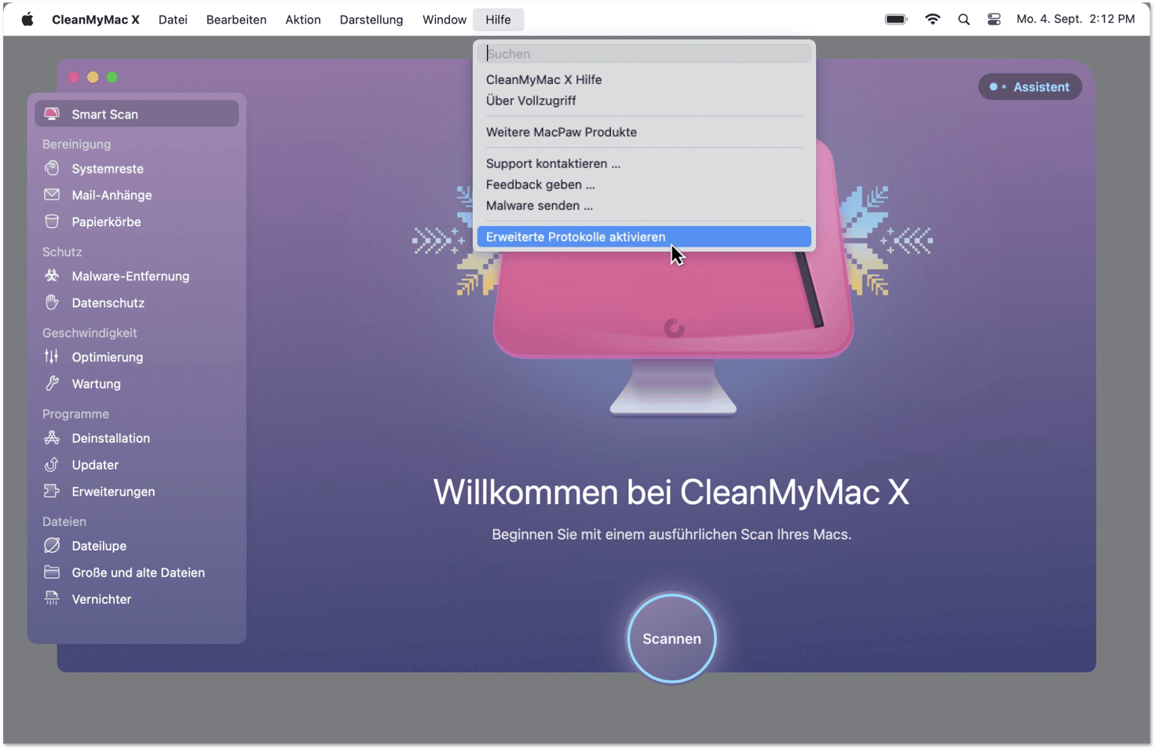Image resolution: width=1156 pixels, height=750 pixels.
Task: Open the Deinstallation module label
Action: [x=111, y=437]
